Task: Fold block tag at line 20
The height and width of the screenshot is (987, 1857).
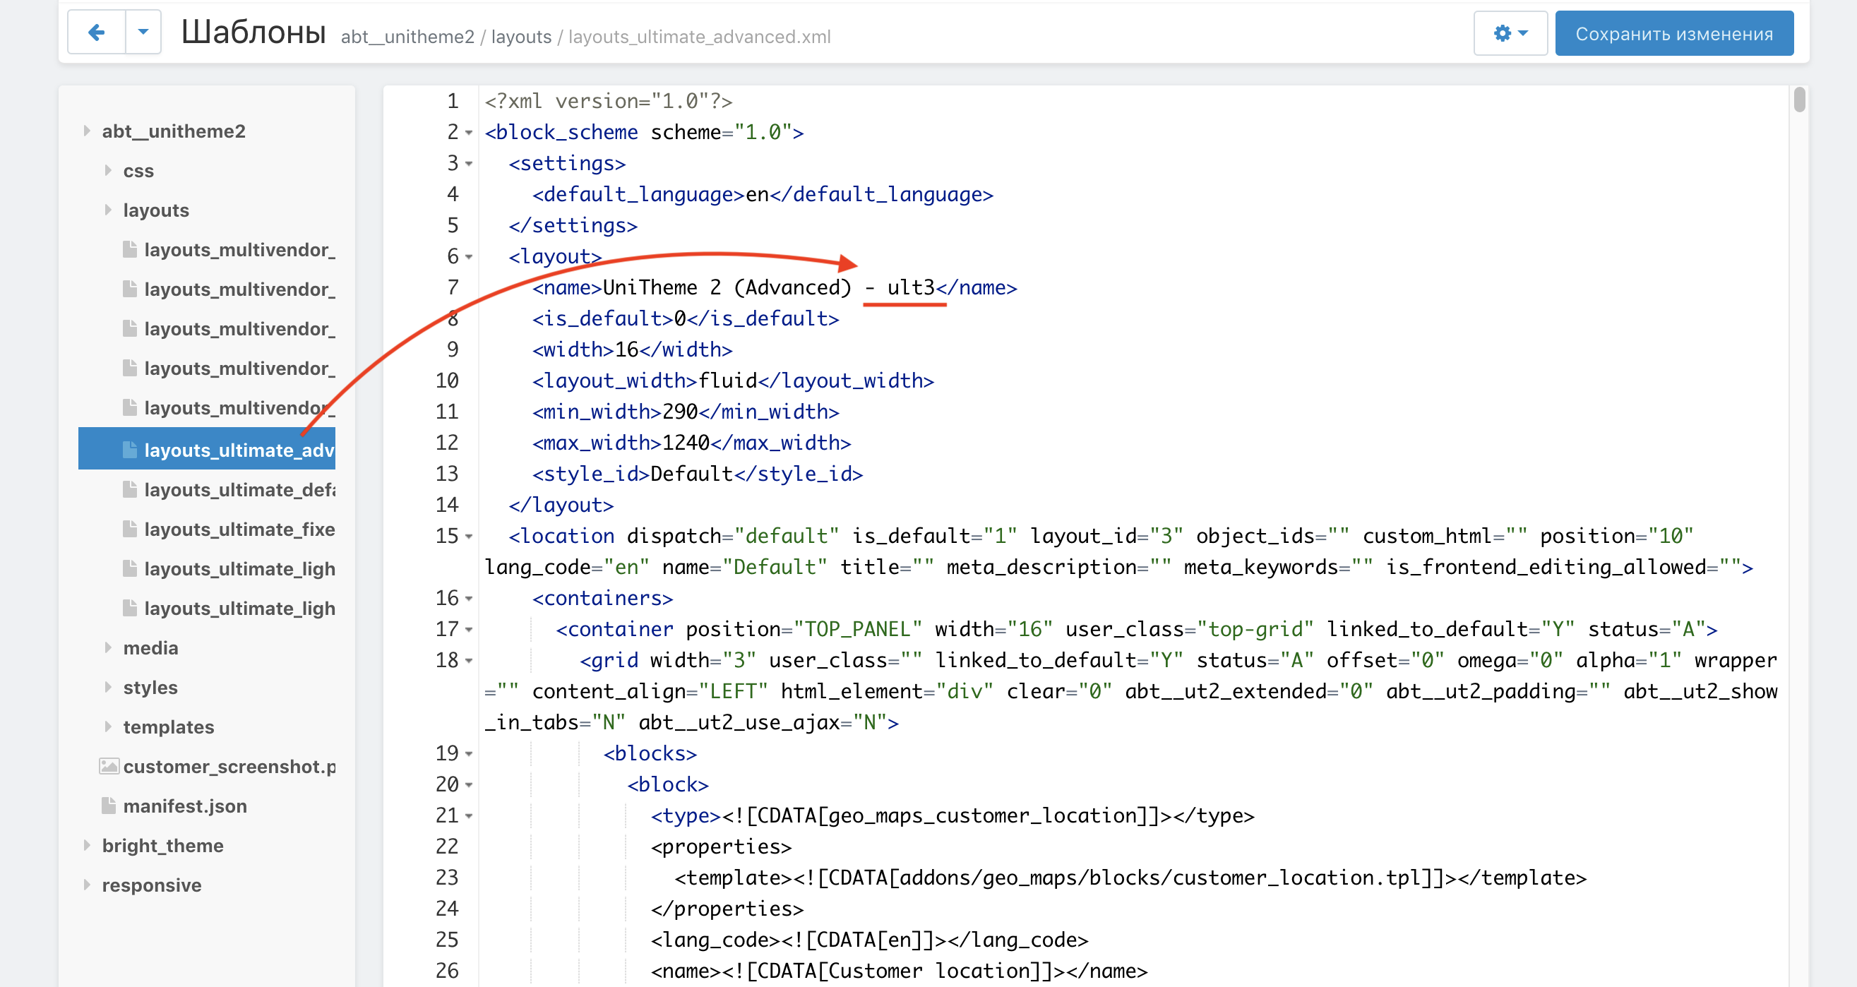Action: pyautogui.click(x=469, y=784)
